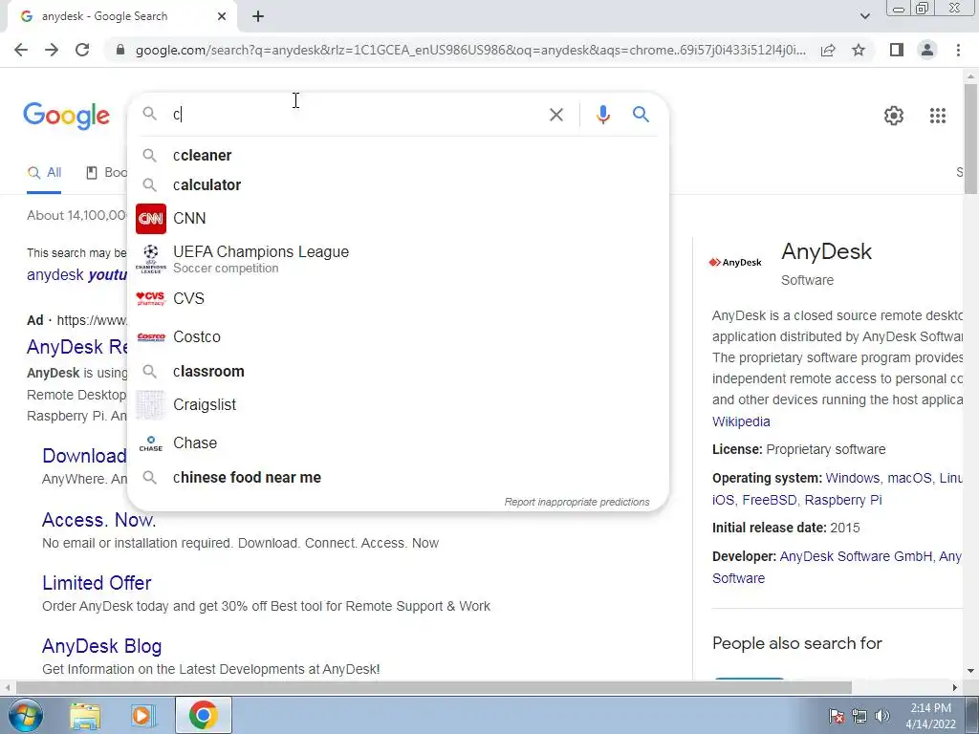
Task: Select the classroom suggestion
Action: click(x=397, y=372)
